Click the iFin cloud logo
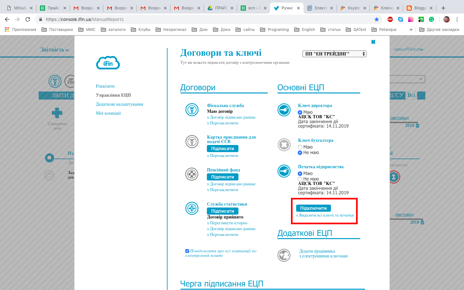The height and width of the screenshot is (290, 464). click(x=108, y=63)
